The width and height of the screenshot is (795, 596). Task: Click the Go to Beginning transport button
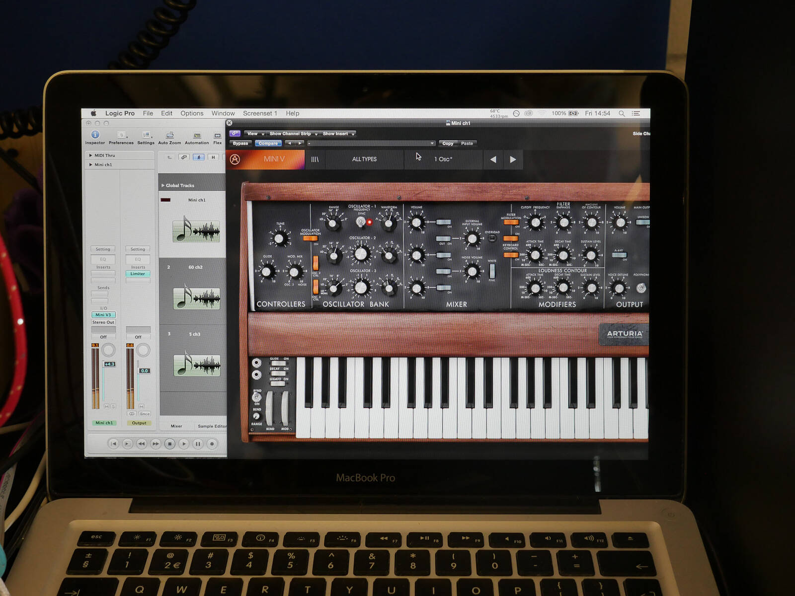click(x=113, y=444)
